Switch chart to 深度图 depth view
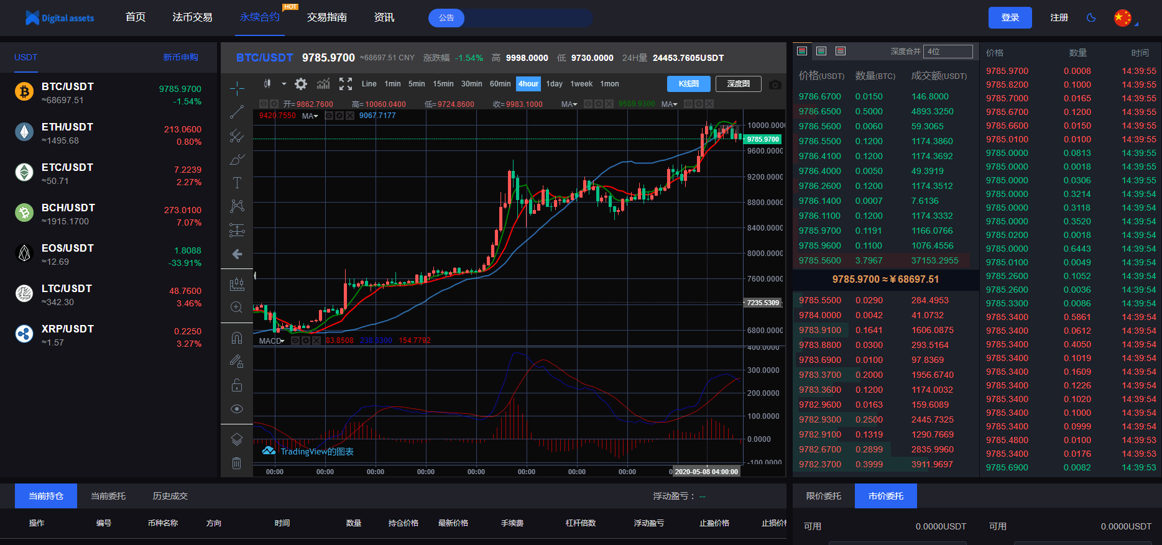 (x=739, y=84)
